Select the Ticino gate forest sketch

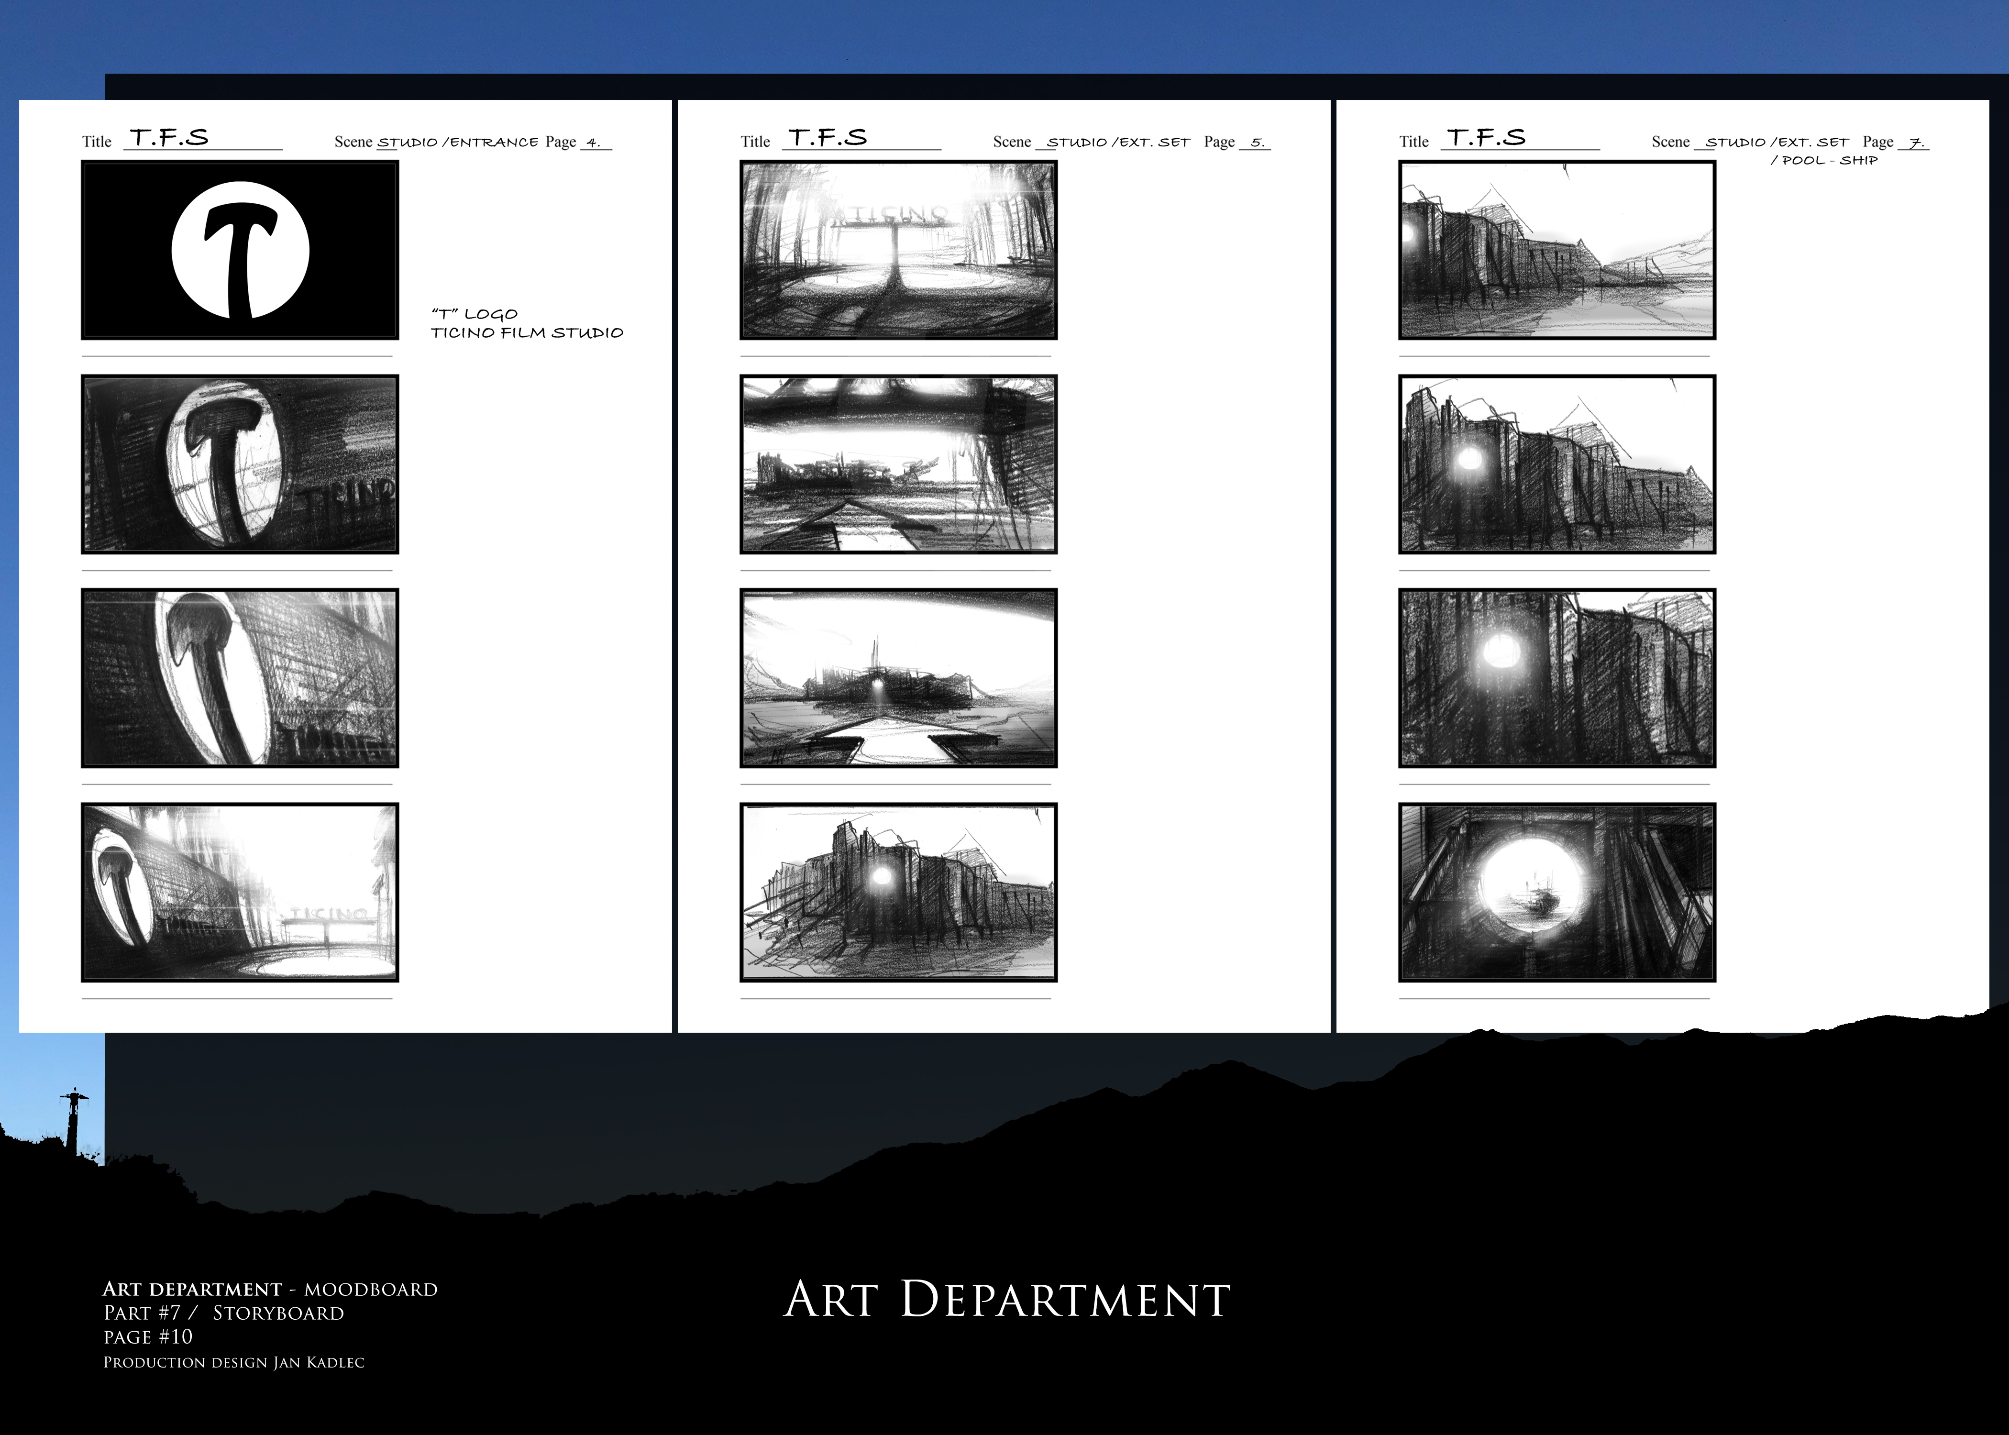(x=898, y=250)
